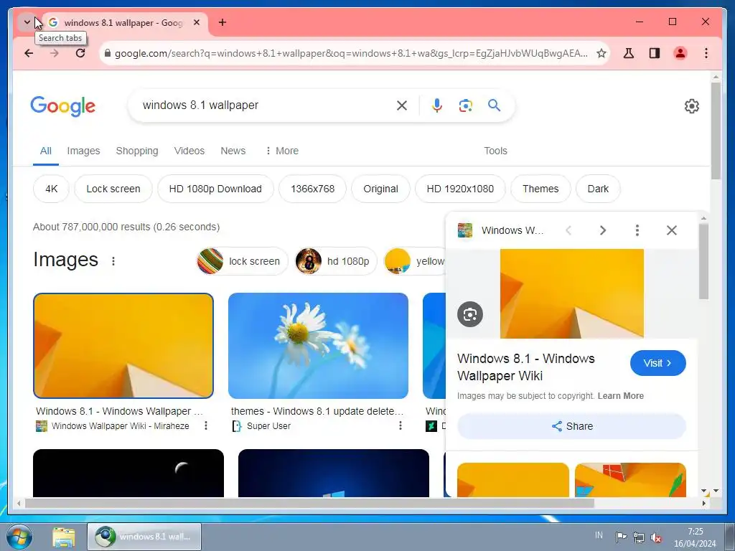Share the image with Share button
Image resolution: width=735 pixels, height=551 pixels.
point(572,426)
